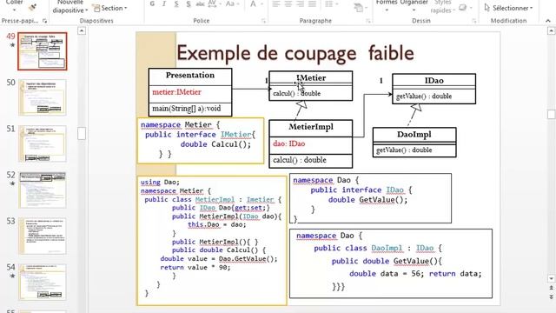The image size is (556, 313).
Task: Click "double data = 56; return data;" line
Action: 415,274
